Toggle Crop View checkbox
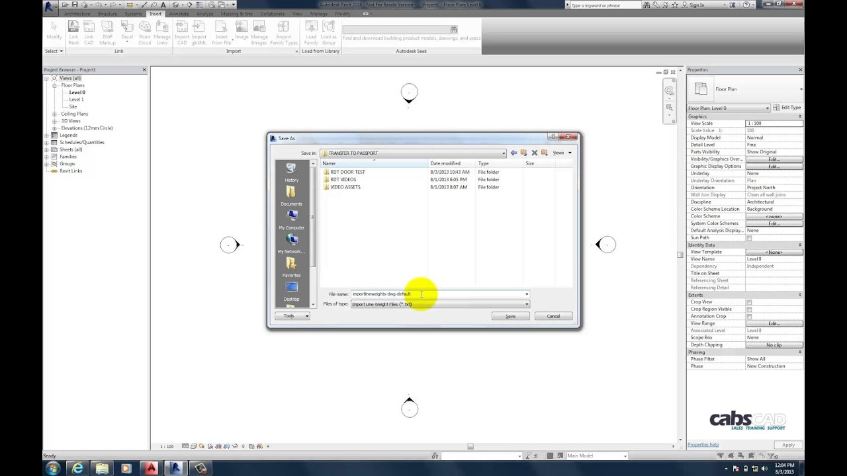 [749, 302]
